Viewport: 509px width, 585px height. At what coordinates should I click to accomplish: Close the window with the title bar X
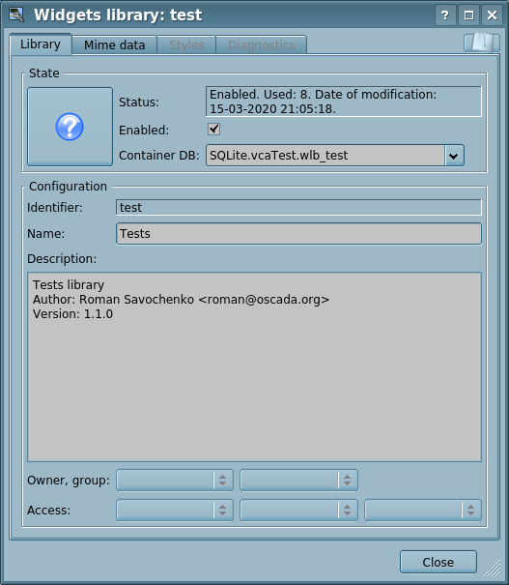[x=492, y=15]
